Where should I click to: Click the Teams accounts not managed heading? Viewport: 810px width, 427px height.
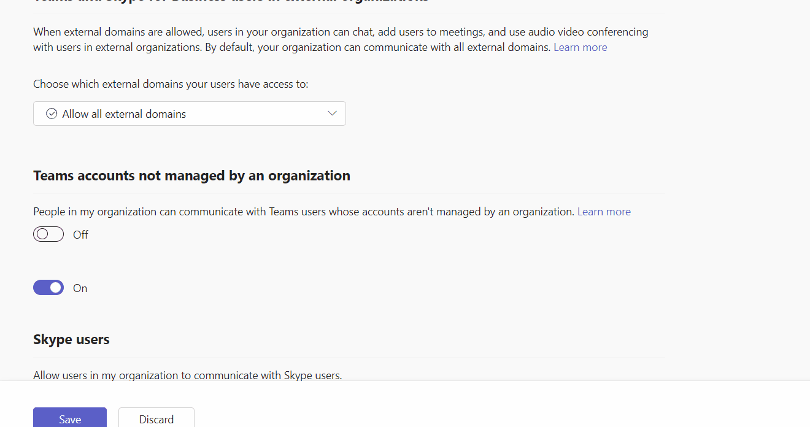click(x=191, y=176)
